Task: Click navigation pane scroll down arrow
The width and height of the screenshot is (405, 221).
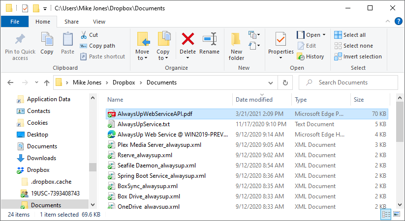Action: point(93,205)
